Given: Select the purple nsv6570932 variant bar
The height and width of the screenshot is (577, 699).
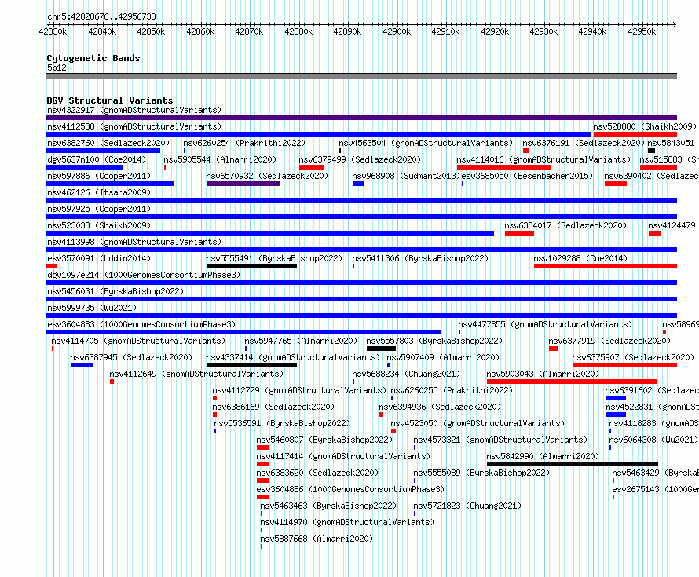Looking at the screenshot, I should (x=243, y=184).
